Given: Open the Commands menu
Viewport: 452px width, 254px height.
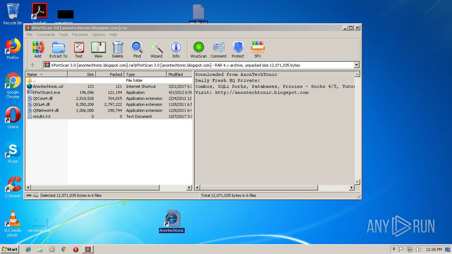Looking at the screenshot, I should click(46, 35).
